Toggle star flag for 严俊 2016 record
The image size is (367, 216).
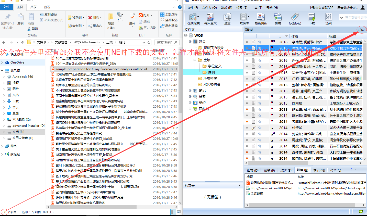[x=260, y=60]
